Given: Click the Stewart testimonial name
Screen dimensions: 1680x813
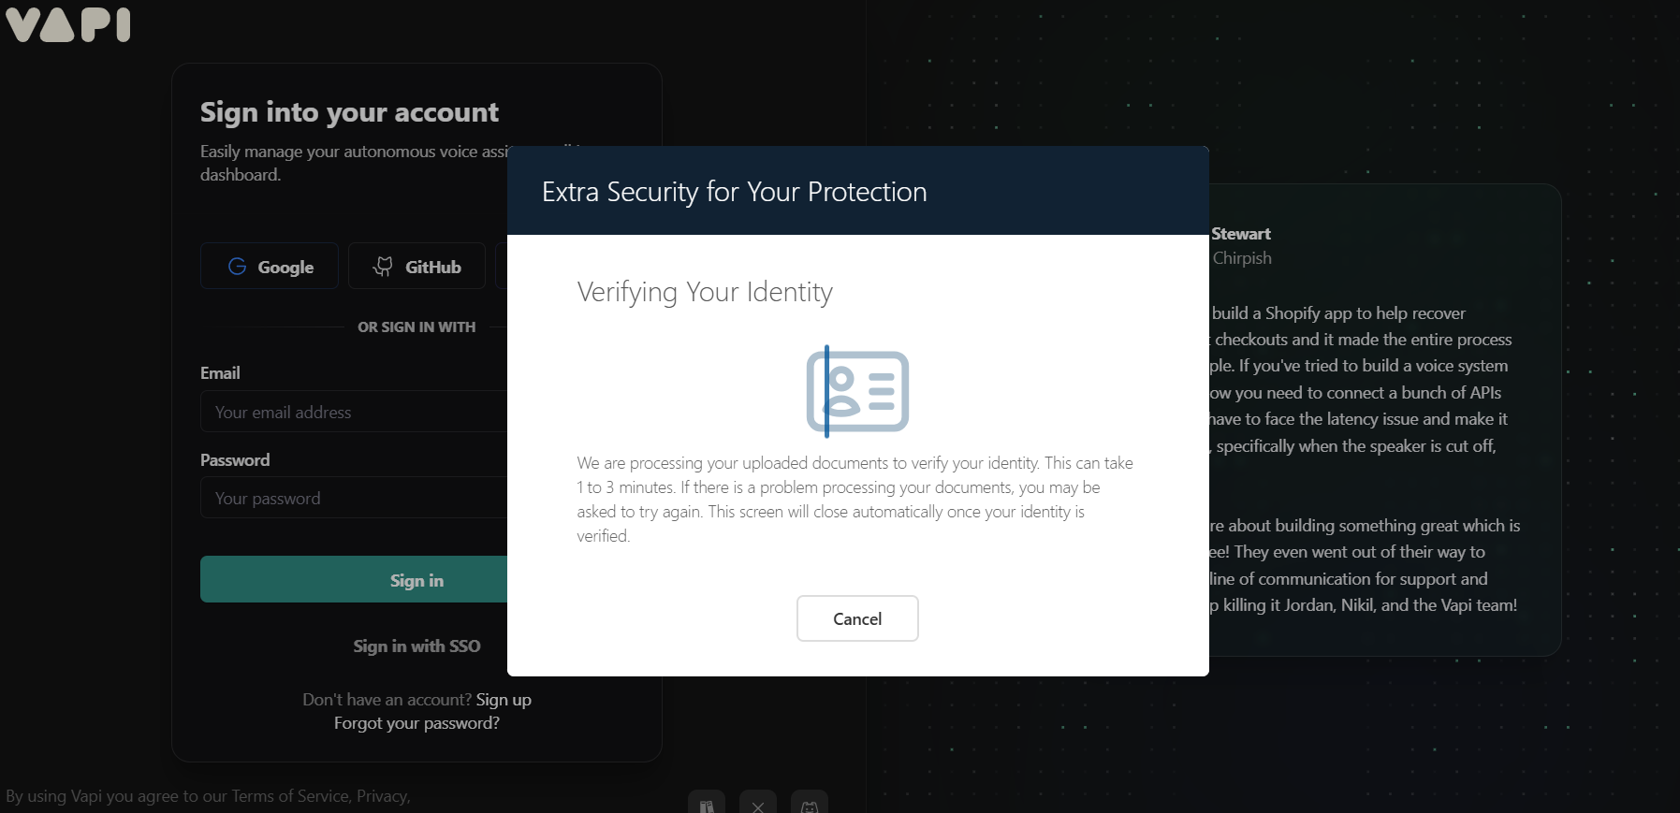Looking at the screenshot, I should [x=1241, y=234].
